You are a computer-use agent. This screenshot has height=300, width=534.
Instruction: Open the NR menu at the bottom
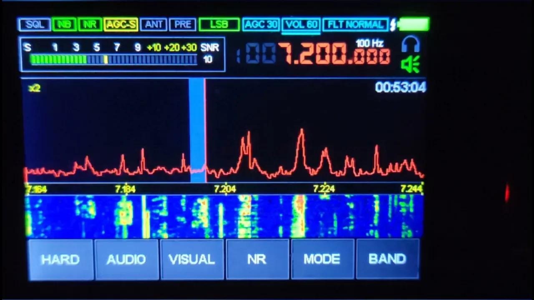257,259
